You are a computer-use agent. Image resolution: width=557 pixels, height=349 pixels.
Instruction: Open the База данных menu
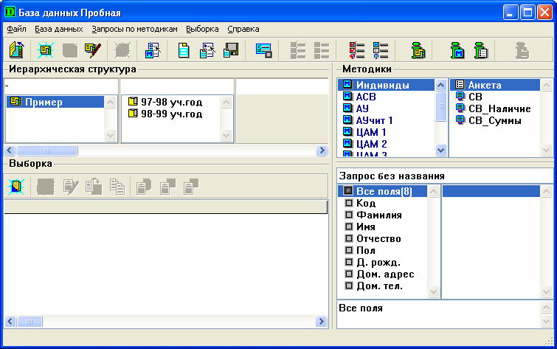(58, 29)
